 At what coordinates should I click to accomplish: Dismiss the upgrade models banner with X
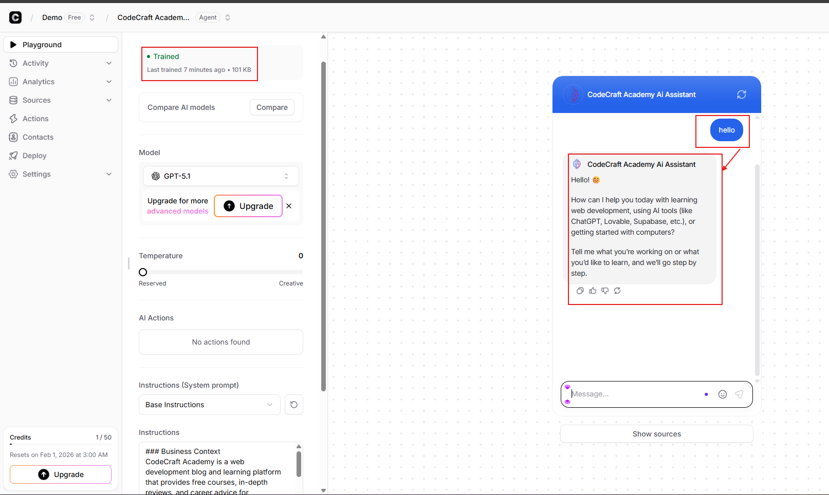tap(289, 206)
